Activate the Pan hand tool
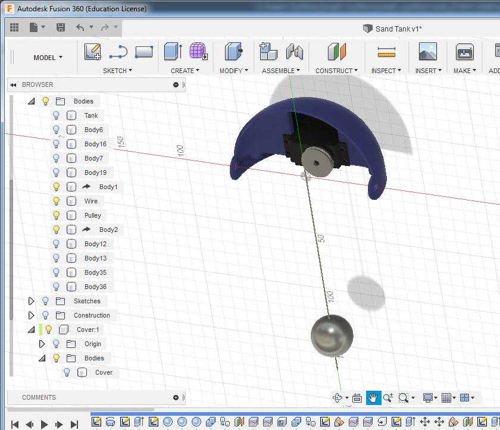 (x=373, y=397)
